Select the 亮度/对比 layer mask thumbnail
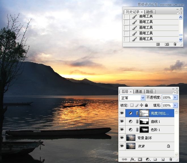The image size is (187, 163). coord(144,113)
